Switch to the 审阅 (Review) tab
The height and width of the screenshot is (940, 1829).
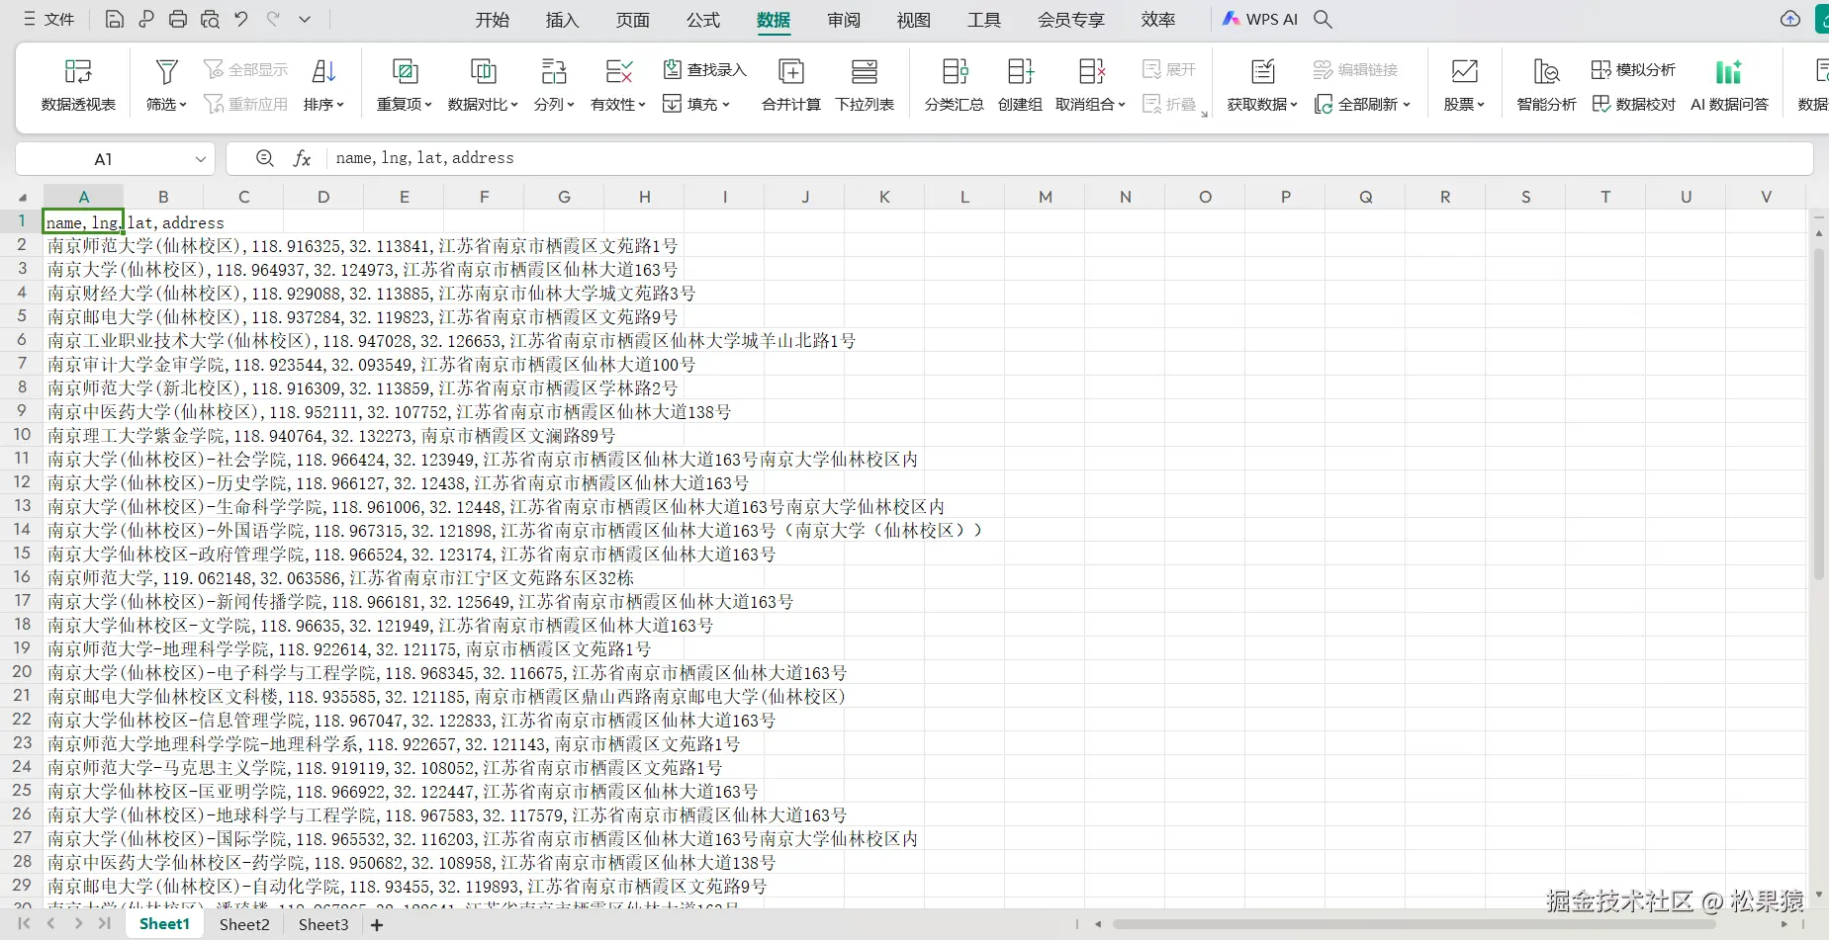[x=844, y=20]
